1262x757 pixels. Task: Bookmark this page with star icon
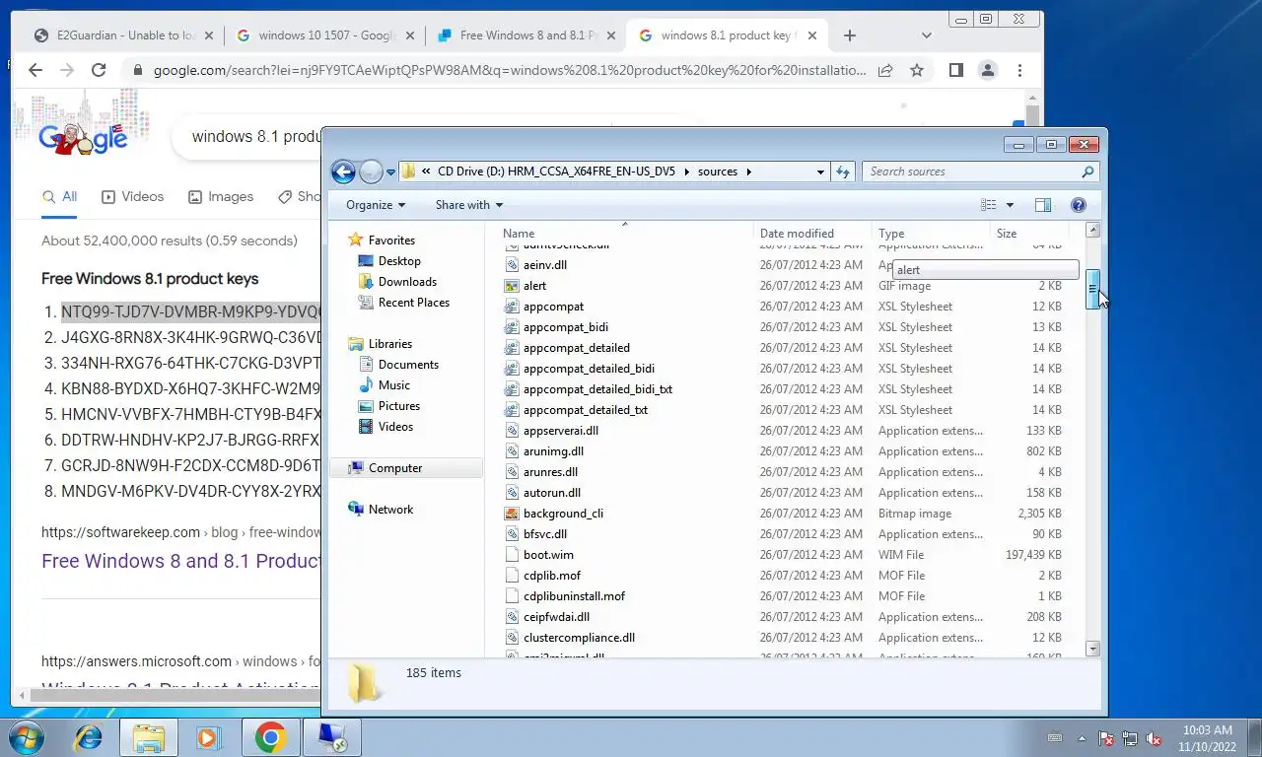917,70
